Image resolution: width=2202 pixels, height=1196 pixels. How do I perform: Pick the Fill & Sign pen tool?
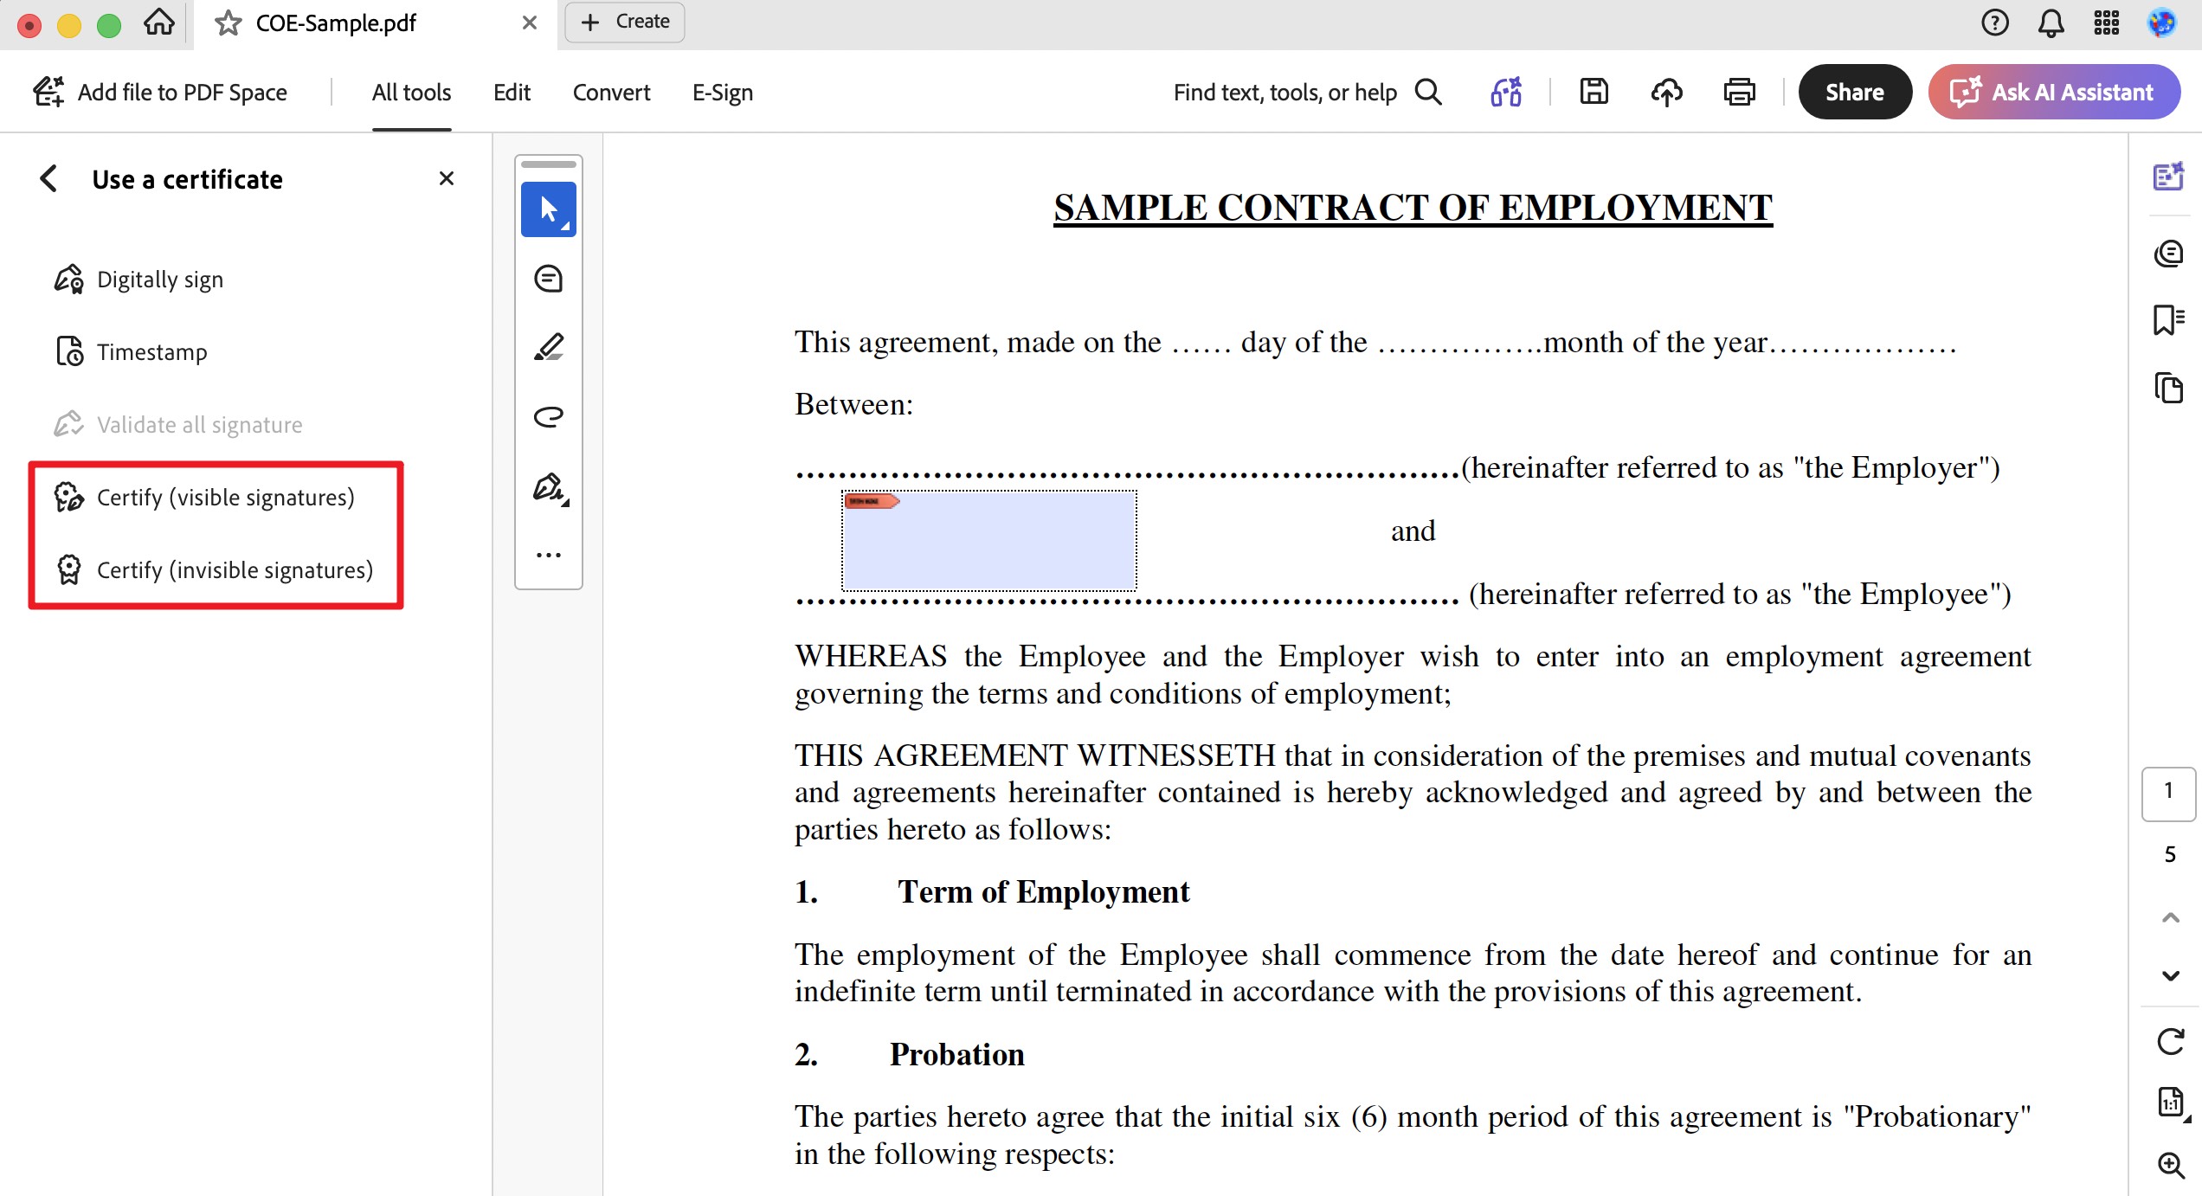pos(550,487)
